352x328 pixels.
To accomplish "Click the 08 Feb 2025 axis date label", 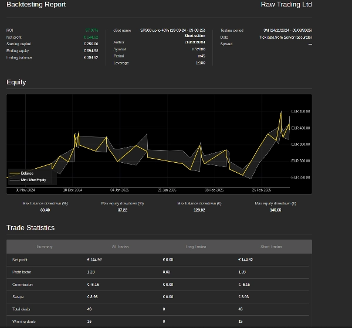I will point(214,190).
